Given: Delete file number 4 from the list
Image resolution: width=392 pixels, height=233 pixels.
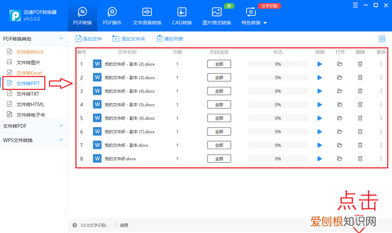Looking at the screenshot, I should pos(360,105).
